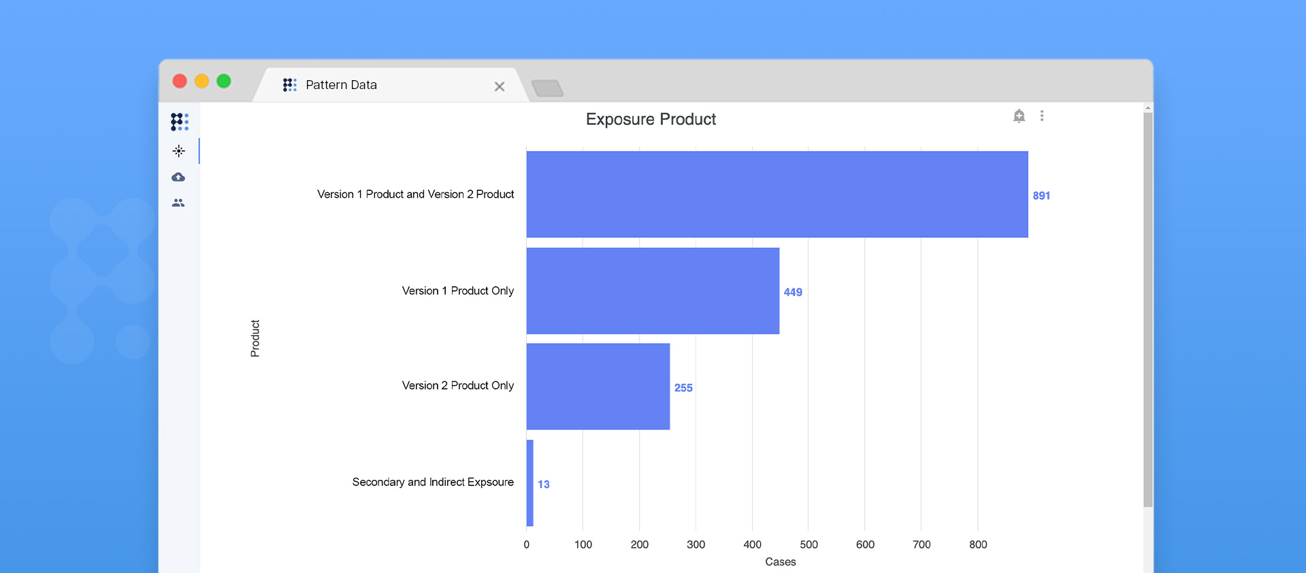Image resolution: width=1306 pixels, height=573 pixels.
Task: Click the Version 1 Product Only bar
Action: [x=653, y=291]
